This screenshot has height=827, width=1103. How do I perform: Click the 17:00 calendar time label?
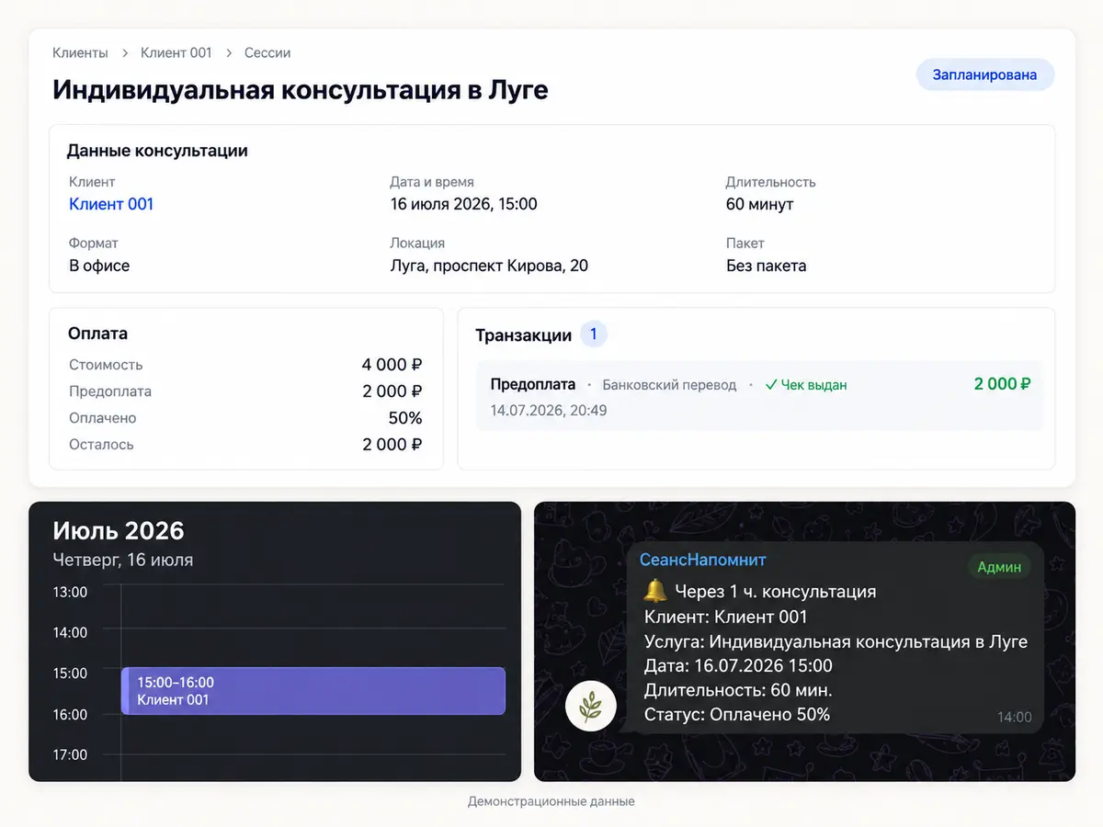[70, 754]
